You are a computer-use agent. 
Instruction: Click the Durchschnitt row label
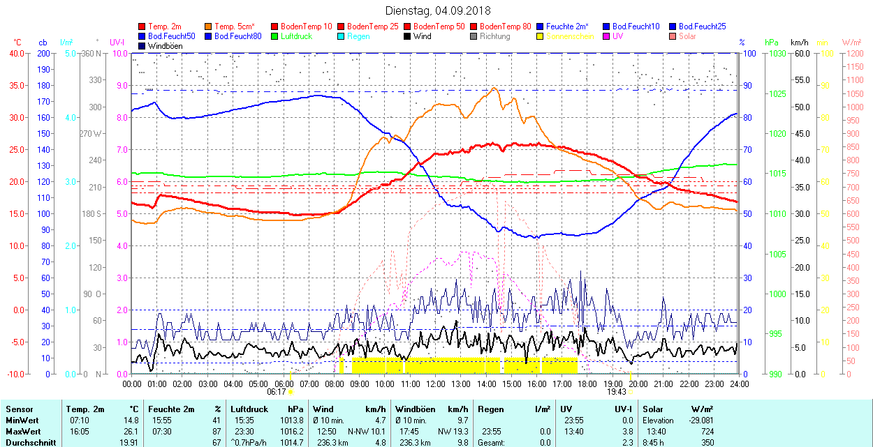coord(29,443)
